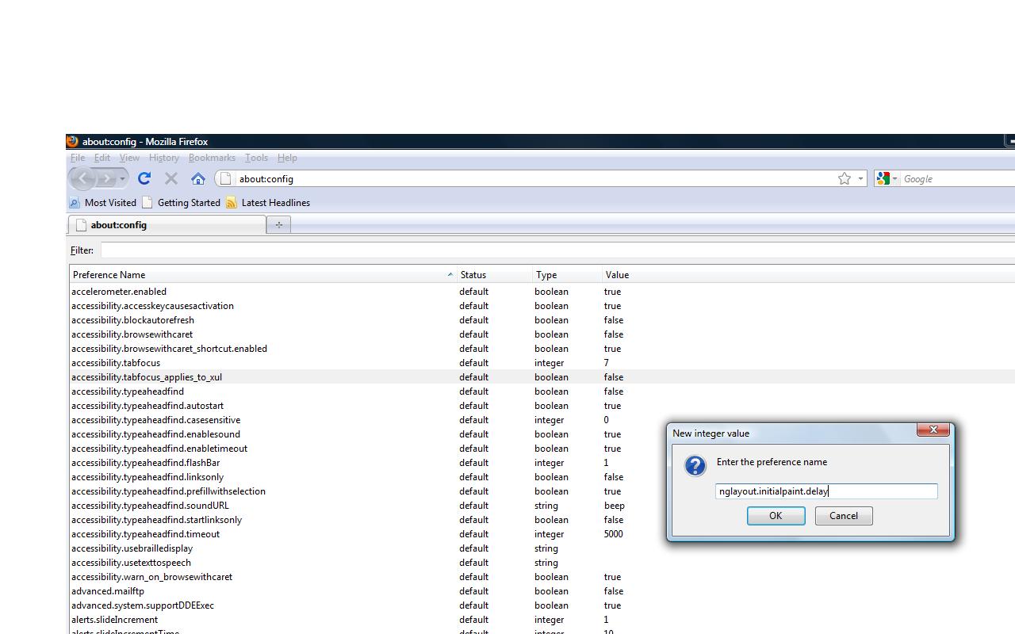Select accessibility.accesskeycausesactivation row
Viewport: 1015px width, 634px height.
542,306
